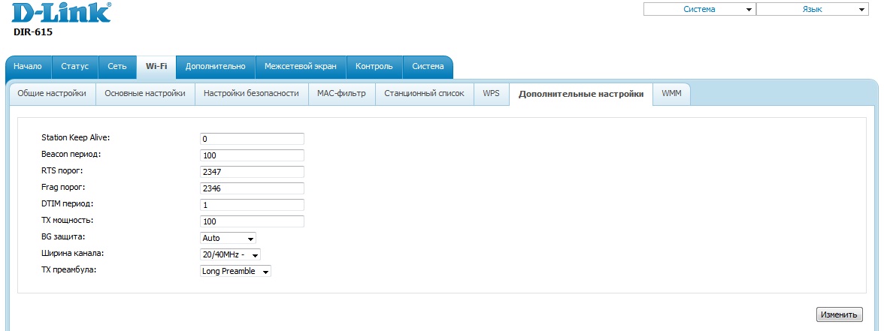Switch to Настройки безопасности sub-tab

tap(251, 93)
